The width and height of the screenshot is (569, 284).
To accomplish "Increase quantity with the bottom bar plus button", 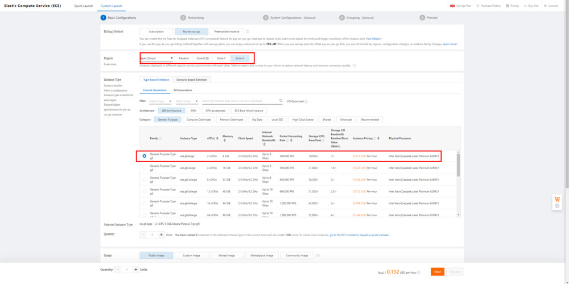I will point(135,270).
